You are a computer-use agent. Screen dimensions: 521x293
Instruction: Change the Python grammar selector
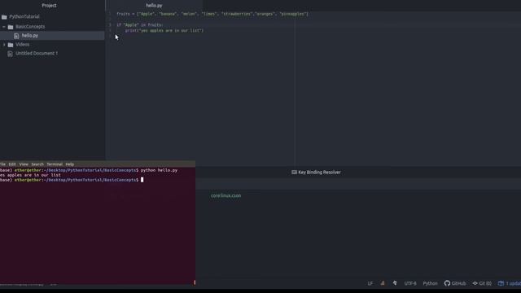[431, 283]
